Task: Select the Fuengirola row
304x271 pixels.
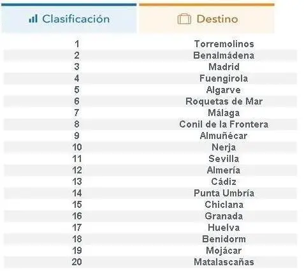Action: click(150, 78)
